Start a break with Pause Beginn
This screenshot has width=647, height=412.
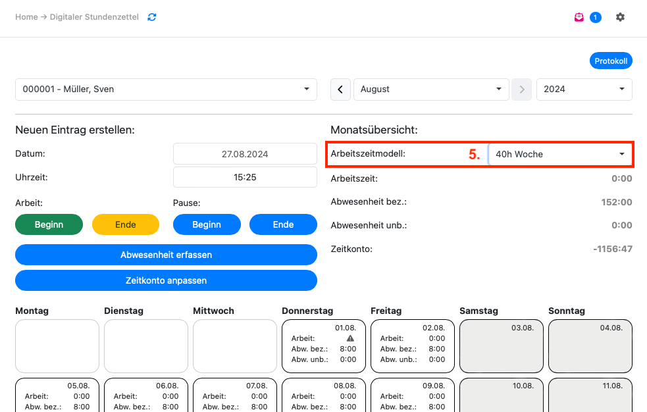(x=206, y=224)
